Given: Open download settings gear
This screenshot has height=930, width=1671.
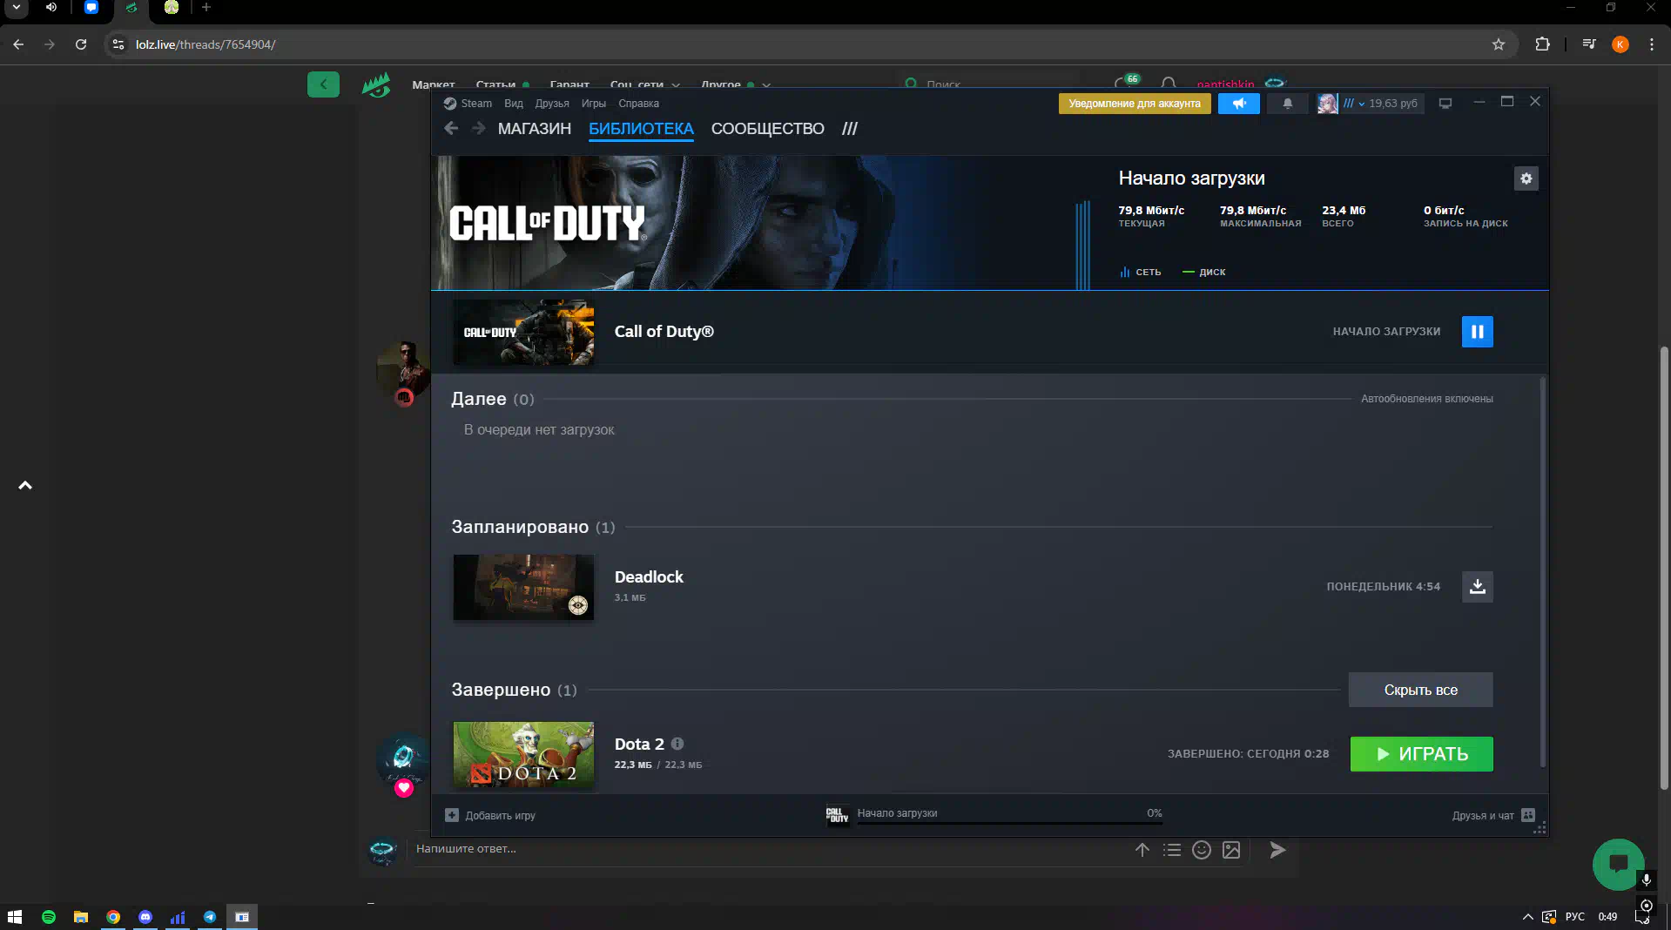Looking at the screenshot, I should [x=1526, y=179].
